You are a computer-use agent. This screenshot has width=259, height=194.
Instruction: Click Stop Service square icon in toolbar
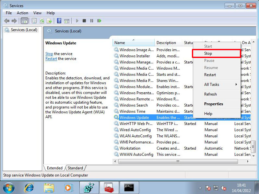pyautogui.click(x=84, y=21)
